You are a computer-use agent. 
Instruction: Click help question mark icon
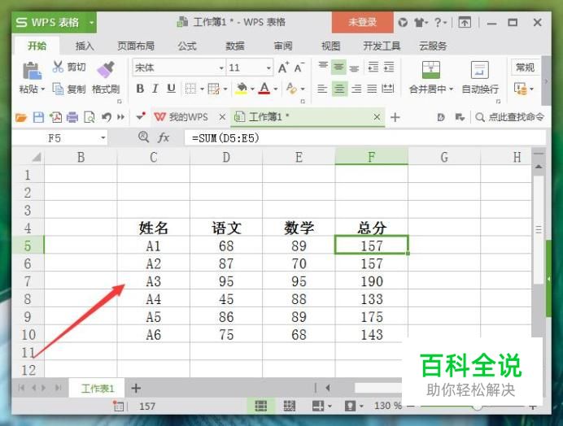(438, 22)
